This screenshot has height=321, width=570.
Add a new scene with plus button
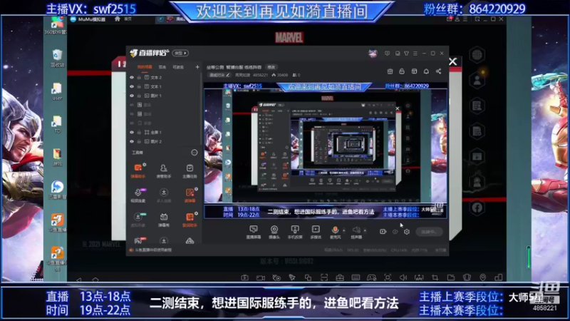coord(197,67)
